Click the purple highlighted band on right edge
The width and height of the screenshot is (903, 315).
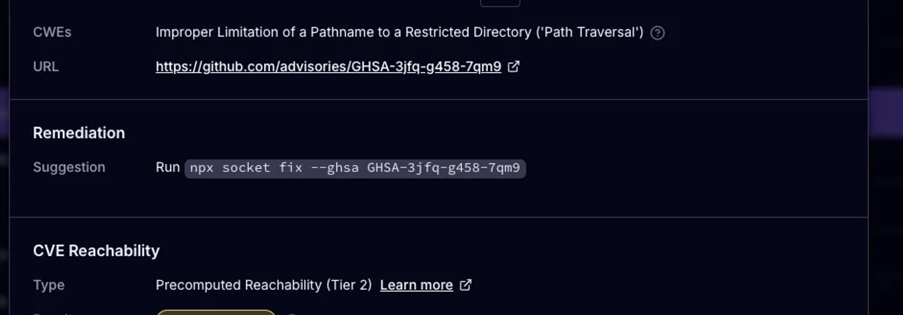point(886,113)
